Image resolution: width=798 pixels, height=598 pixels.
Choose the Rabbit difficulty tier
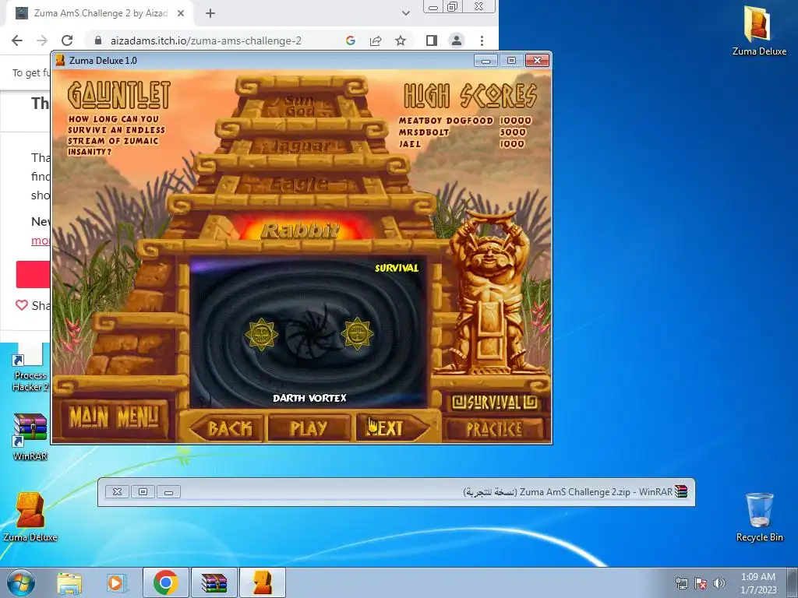tap(300, 230)
